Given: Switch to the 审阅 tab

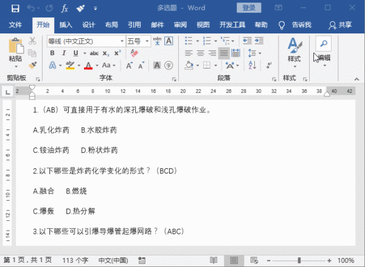Looking at the screenshot, I should [x=180, y=25].
